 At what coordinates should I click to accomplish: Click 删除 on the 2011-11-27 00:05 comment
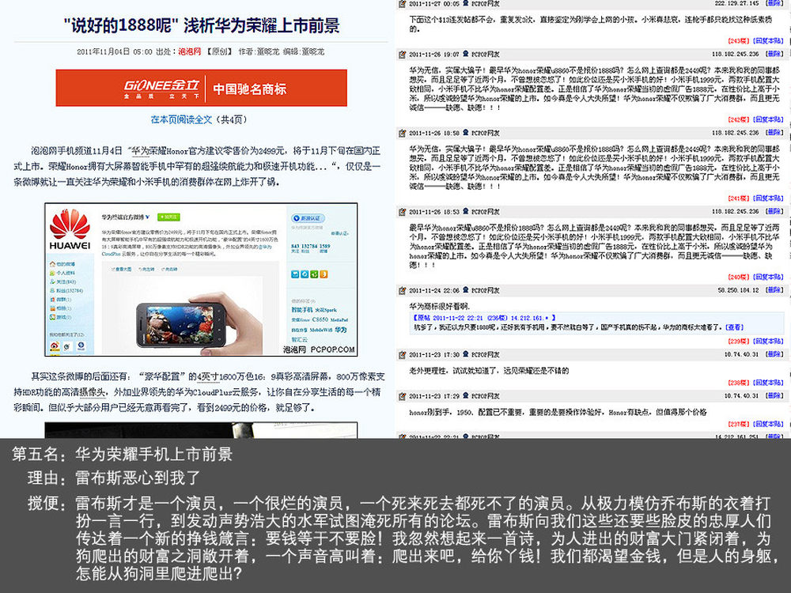click(774, 3)
